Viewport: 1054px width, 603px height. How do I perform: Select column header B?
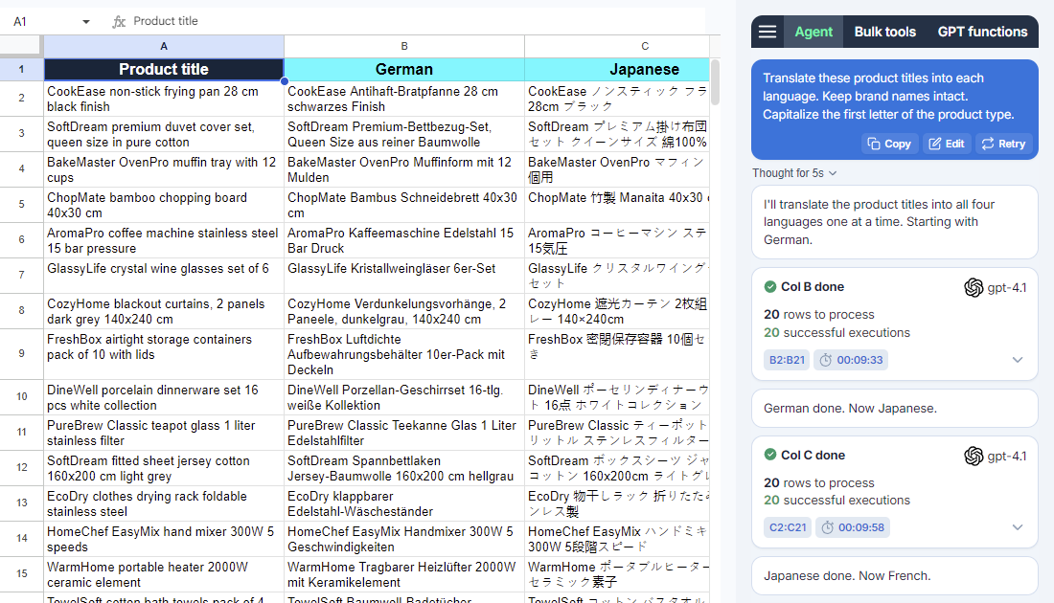403,45
